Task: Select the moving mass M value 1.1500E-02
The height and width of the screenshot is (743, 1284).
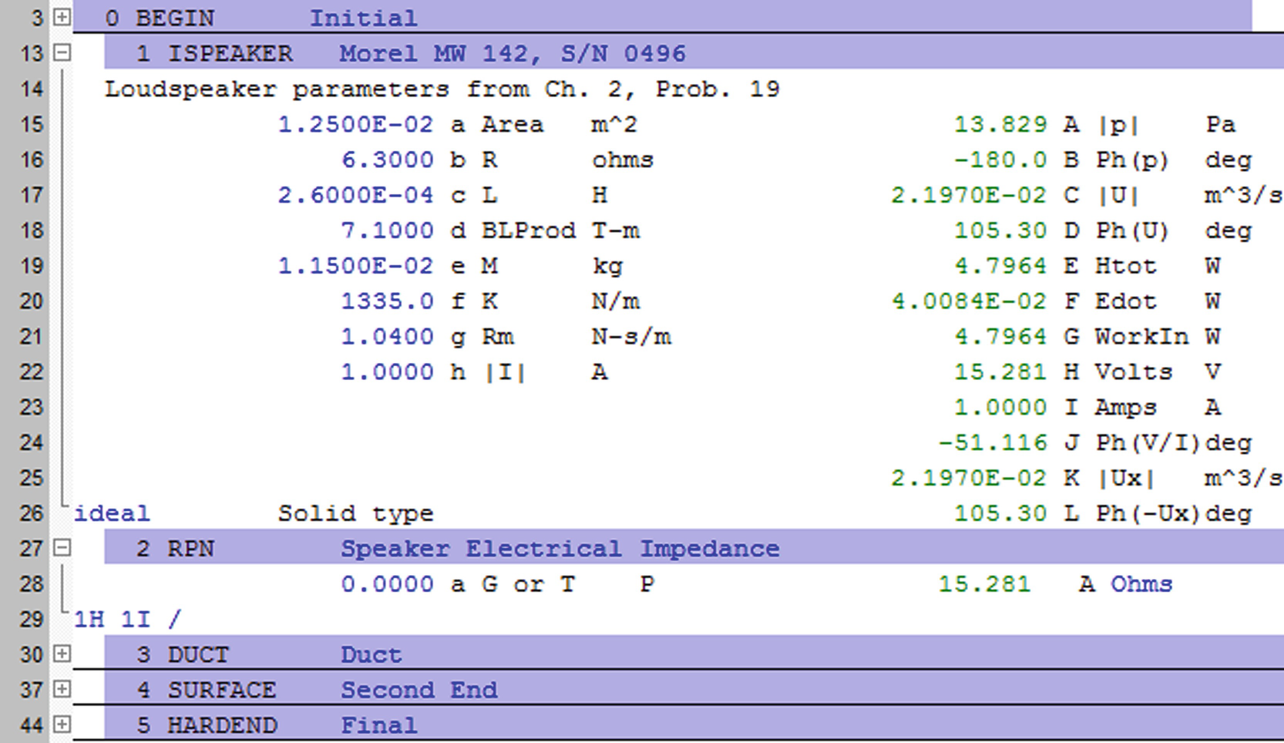Action: click(355, 266)
